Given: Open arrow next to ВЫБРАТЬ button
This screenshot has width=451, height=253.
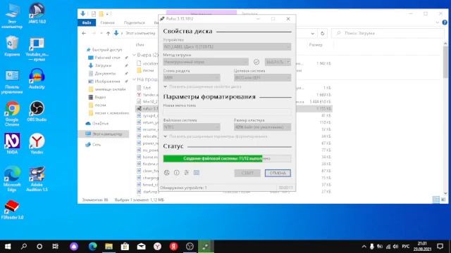Looking at the screenshot, I should tap(288, 62).
